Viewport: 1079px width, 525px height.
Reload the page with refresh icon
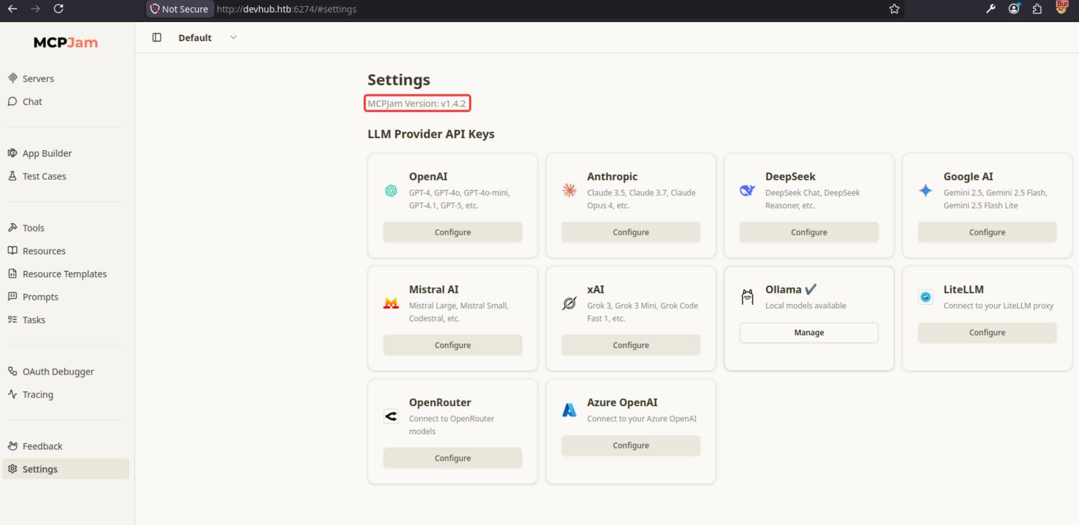click(x=58, y=9)
